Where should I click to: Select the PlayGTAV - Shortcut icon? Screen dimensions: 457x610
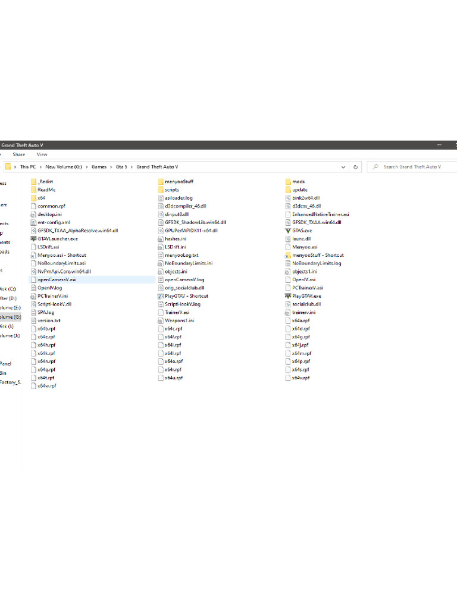(161, 296)
